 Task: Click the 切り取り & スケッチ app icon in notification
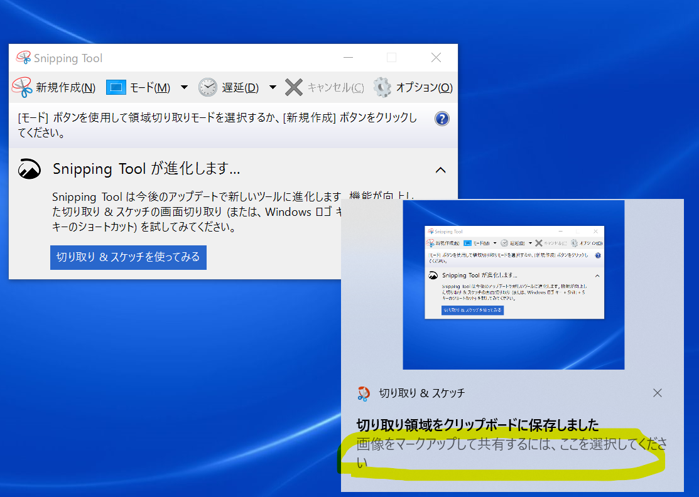click(x=364, y=393)
